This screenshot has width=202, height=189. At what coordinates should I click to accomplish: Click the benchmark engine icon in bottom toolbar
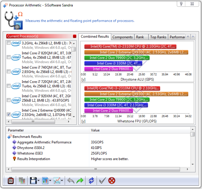tap(11, 180)
